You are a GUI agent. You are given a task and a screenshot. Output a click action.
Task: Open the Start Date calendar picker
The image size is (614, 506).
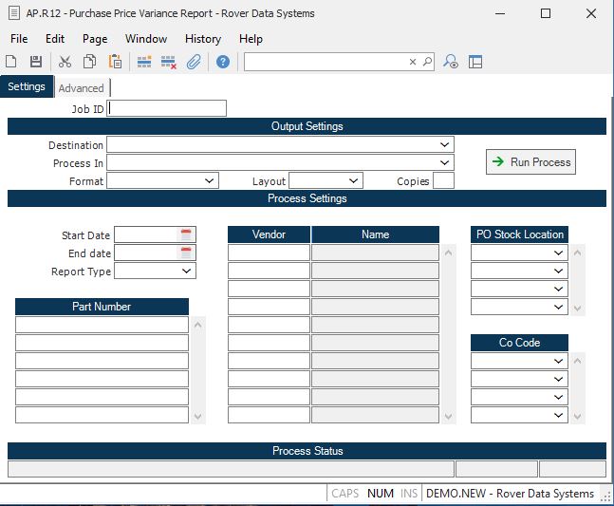186,234
